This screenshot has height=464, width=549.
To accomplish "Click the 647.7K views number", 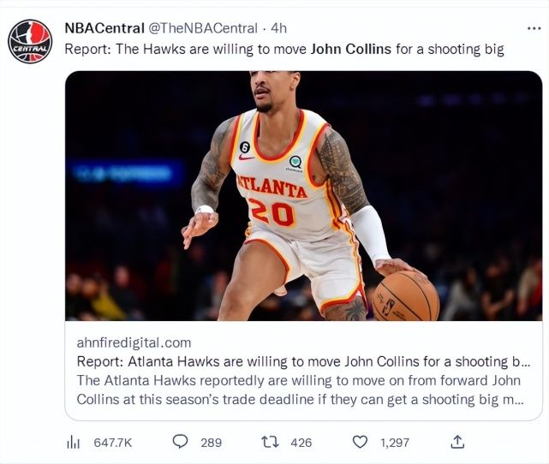I will (x=112, y=443).
